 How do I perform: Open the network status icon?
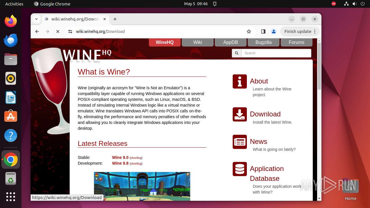click(346, 4)
